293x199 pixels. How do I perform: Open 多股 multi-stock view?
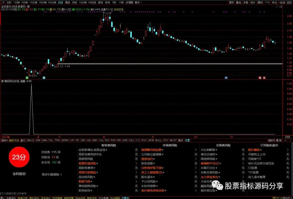(x=246, y=2)
